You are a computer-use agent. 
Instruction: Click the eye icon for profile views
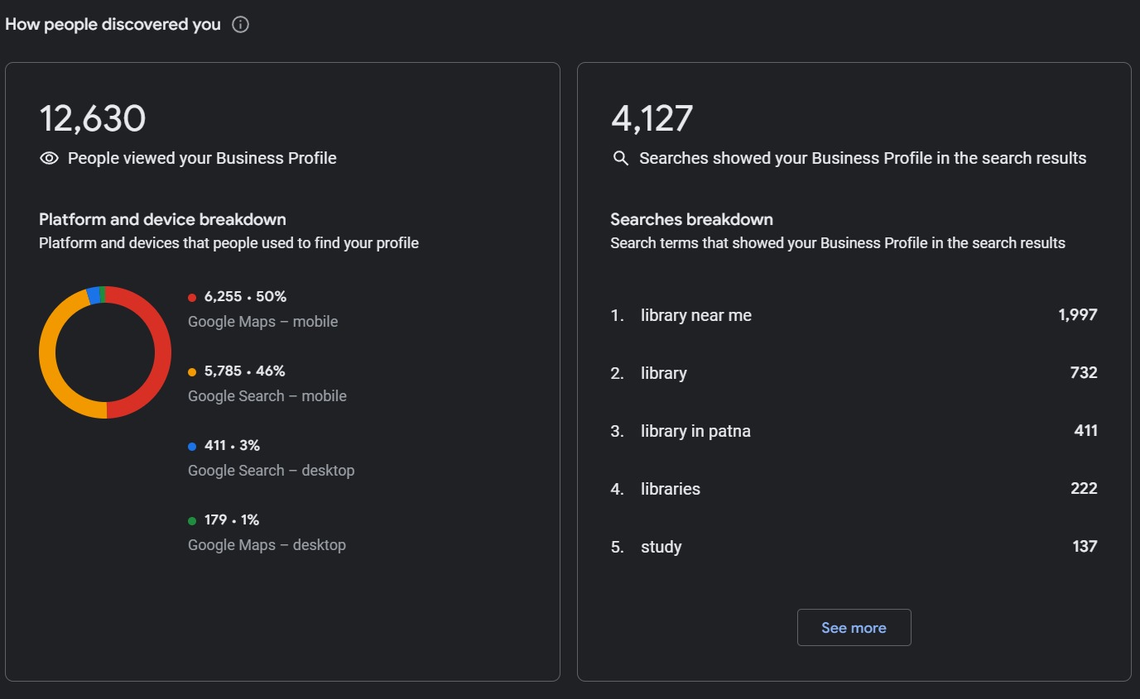49,158
